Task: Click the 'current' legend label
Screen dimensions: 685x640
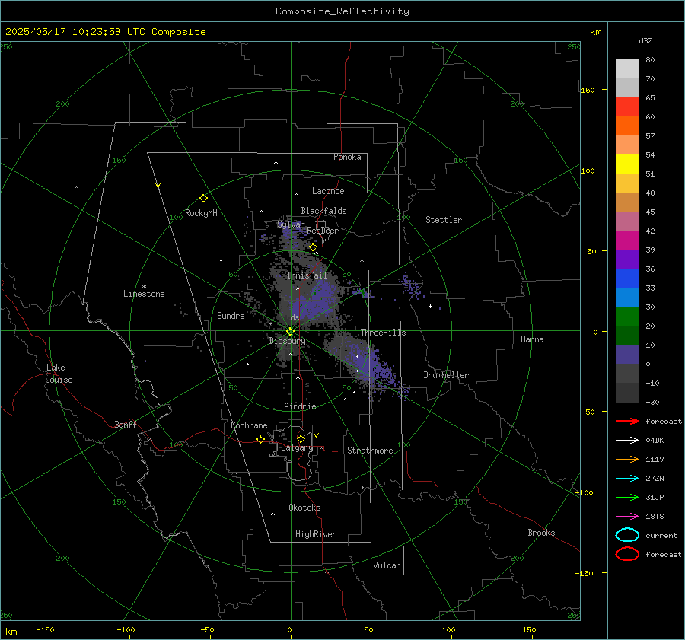Action: click(661, 536)
